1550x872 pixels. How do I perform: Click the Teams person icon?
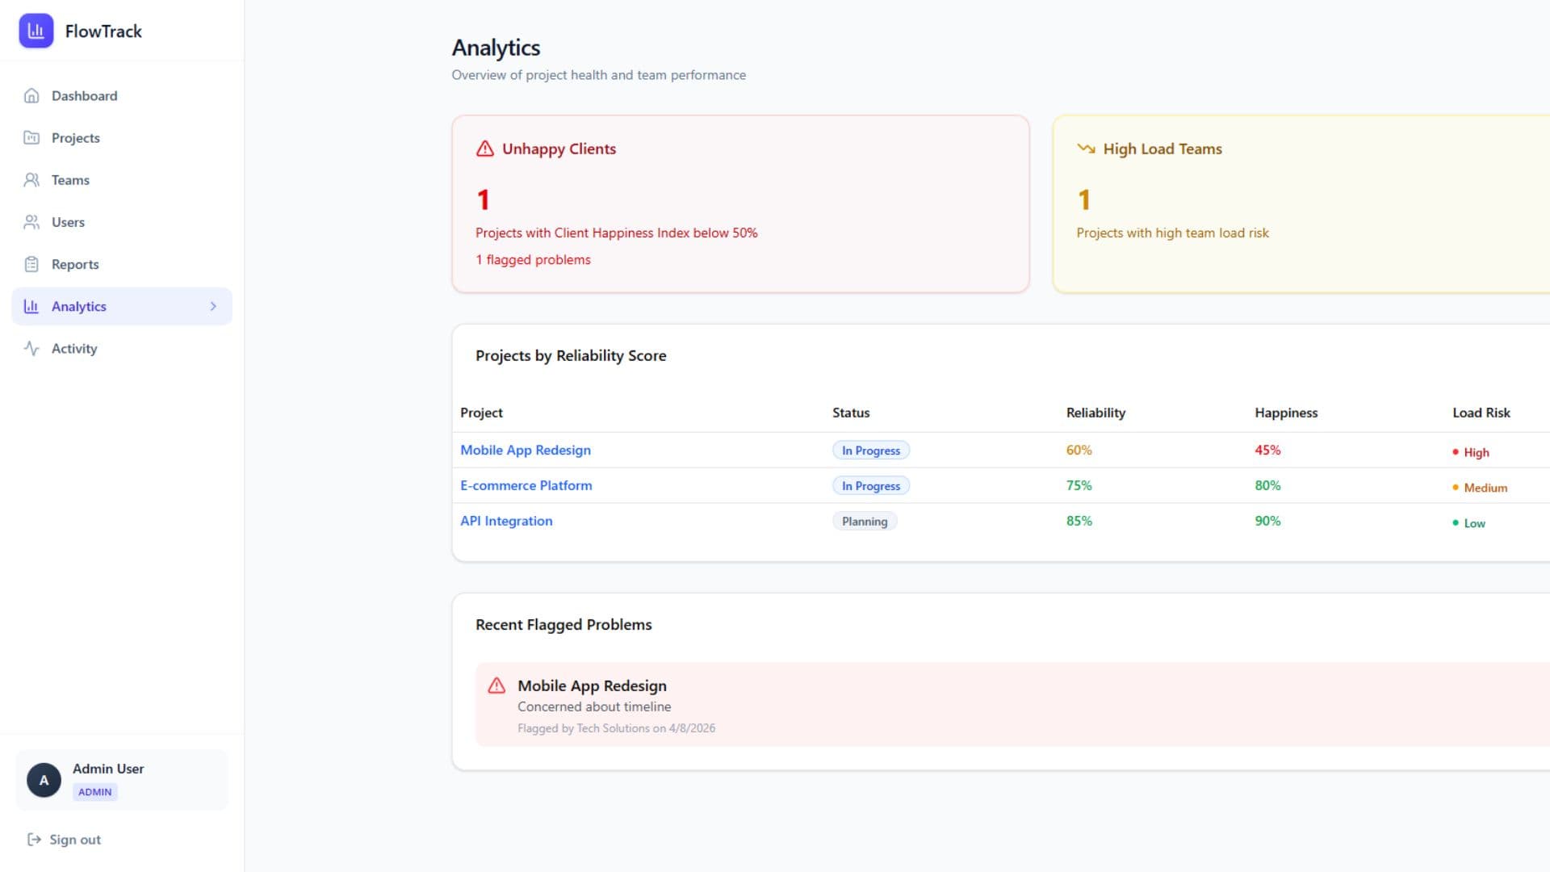(x=31, y=180)
